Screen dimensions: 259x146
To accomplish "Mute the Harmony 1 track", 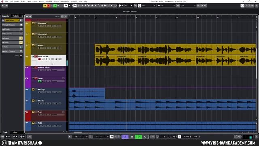I will pyautogui.click(x=33, y=23).
